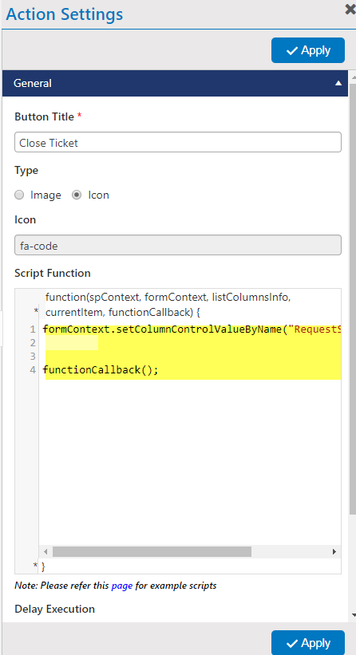Open the fa-code icon field
The height and width of the screenshot is (655, 356).
pyautogui.click(x=178, y=245)
